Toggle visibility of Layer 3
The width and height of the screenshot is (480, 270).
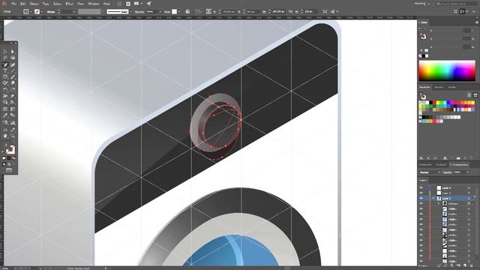pyautogui.click(x=421, y=193)
